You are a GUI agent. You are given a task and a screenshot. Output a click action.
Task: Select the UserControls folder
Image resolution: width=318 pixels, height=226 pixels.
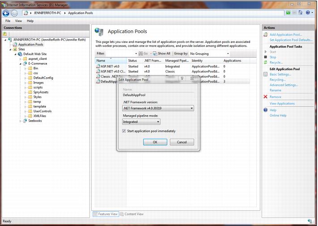[42, 111]
